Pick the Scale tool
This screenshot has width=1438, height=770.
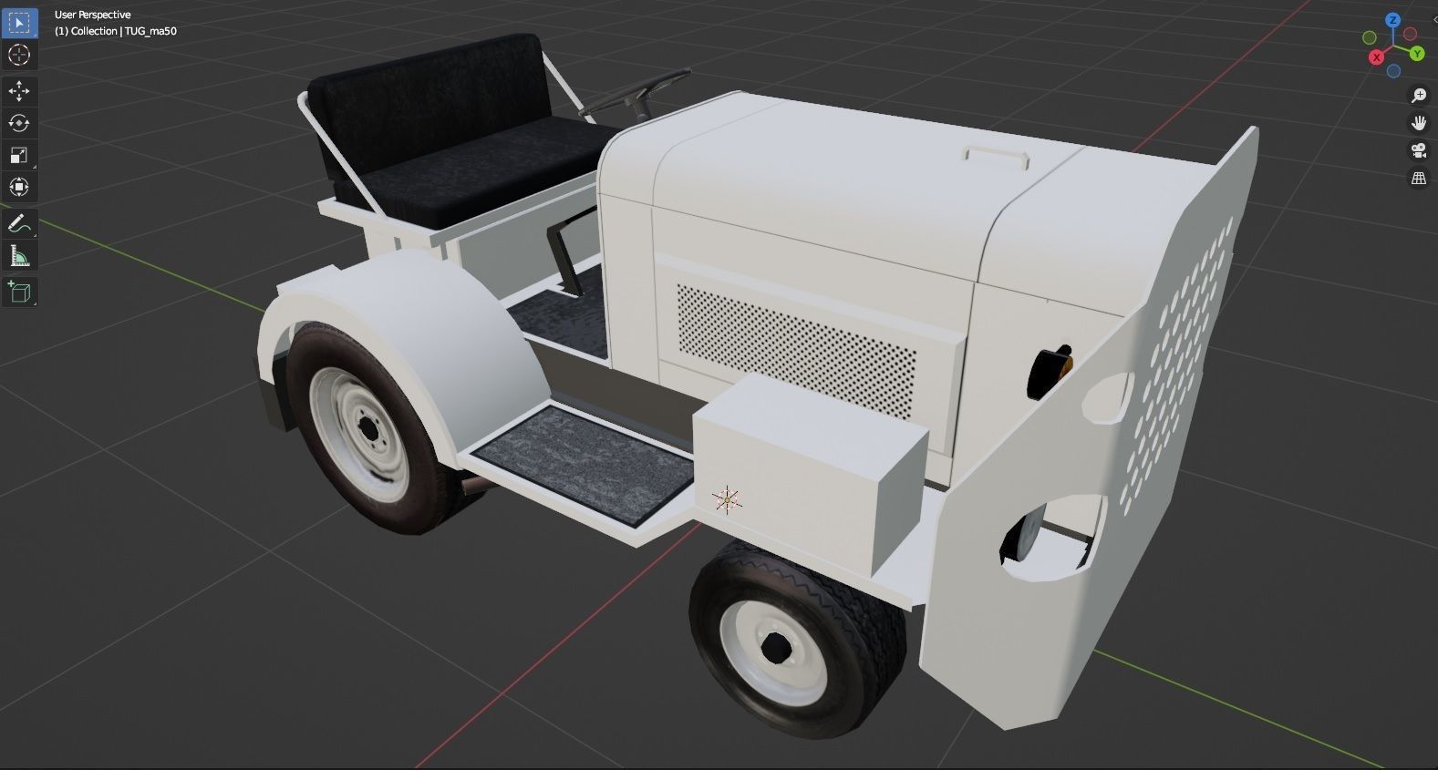(x=19, y=155)
